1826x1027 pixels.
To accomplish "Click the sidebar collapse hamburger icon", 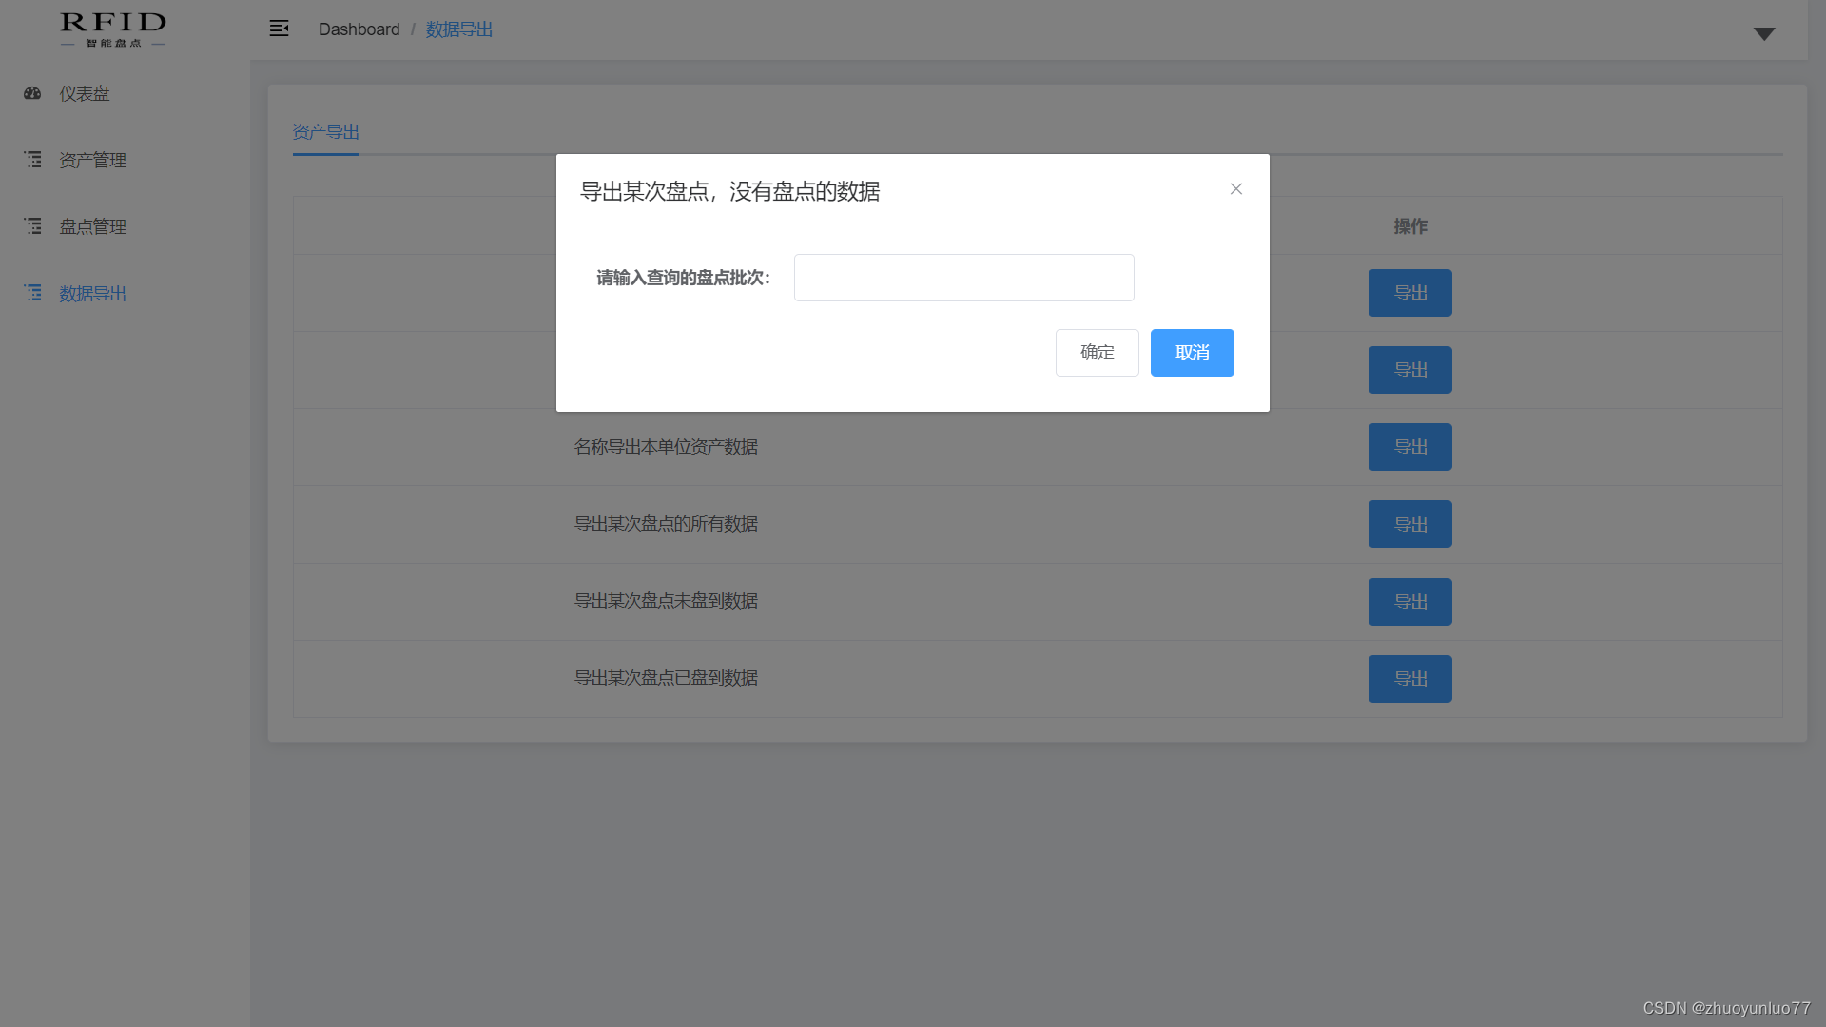I will 279,28.
